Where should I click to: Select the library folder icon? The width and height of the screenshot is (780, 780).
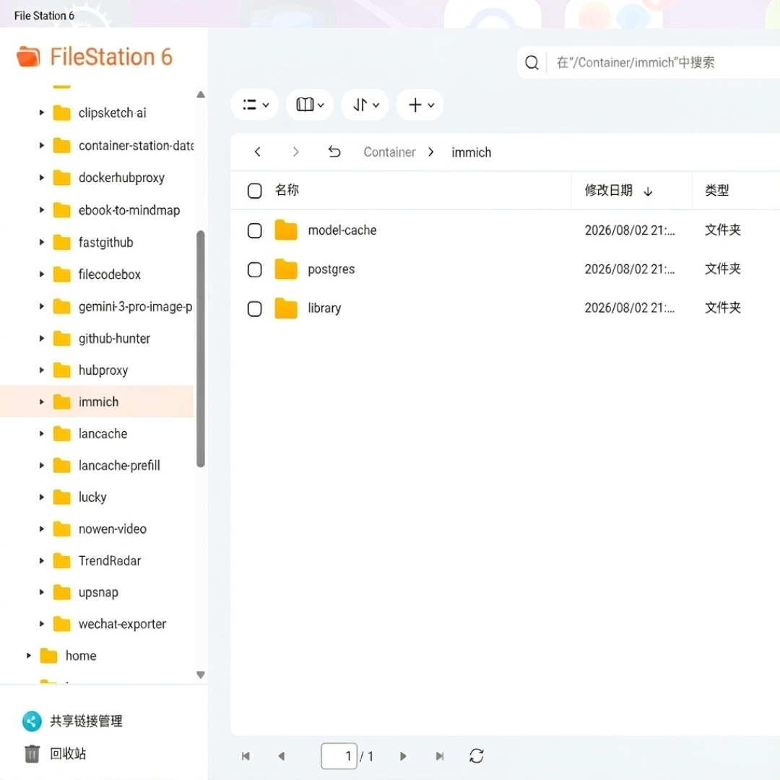pyautogui.click(x=286, y=308)
